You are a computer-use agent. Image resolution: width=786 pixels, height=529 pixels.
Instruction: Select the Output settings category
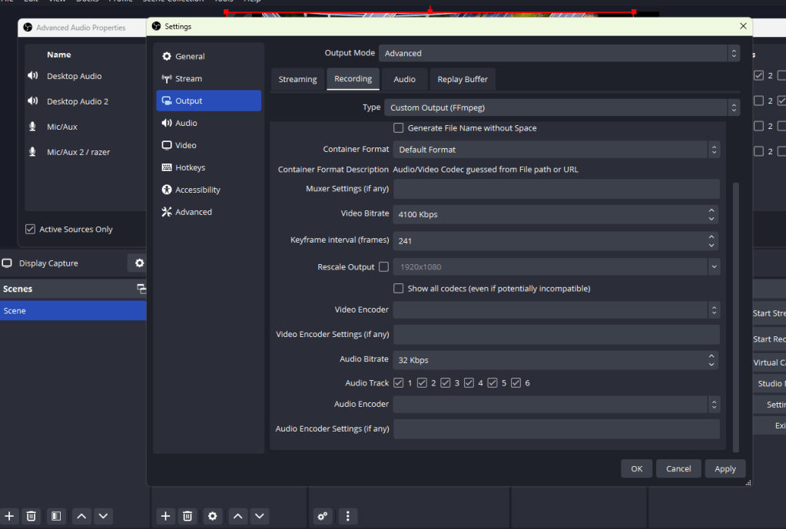(x=208, y=101)
